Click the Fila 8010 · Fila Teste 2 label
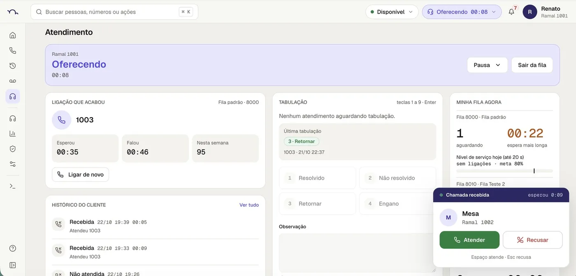Viewport: 576px width, 276px height. tap(481, 184)
